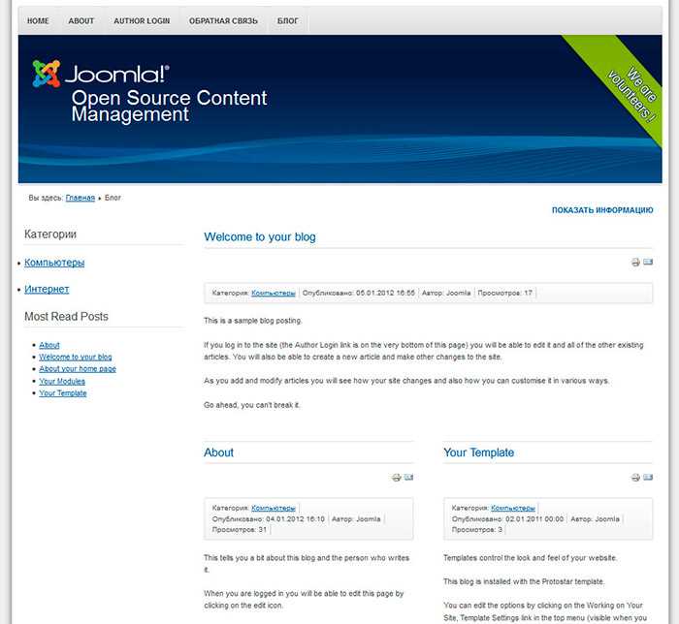Click the email icon of Your Template article
The image size is (679, 624).
(x=648, y=477)
